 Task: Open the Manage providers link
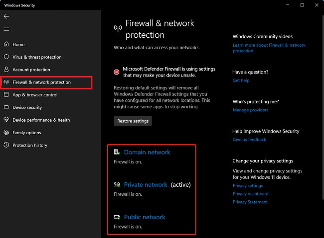point(250,110)
